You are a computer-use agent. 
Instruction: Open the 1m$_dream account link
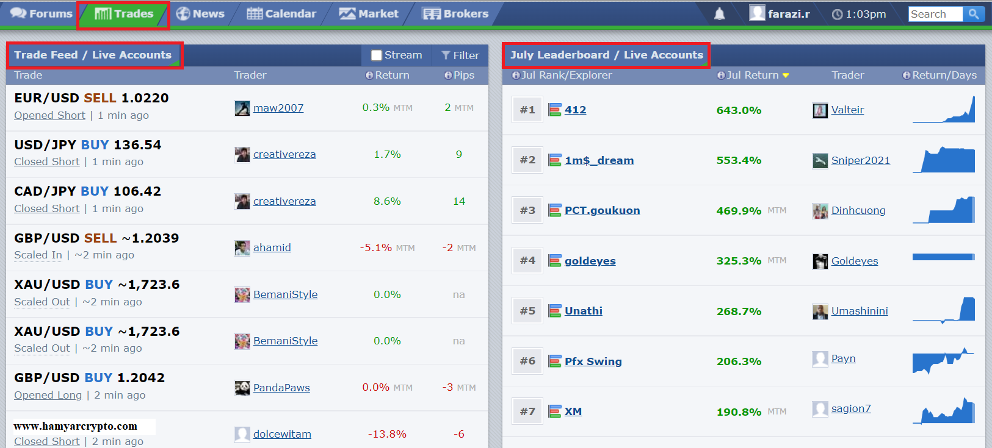click(x=599, y=160)
